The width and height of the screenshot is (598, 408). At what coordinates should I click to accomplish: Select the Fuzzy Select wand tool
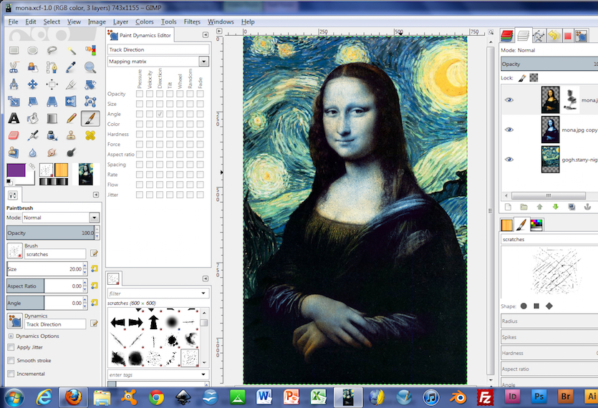point(71,50)
